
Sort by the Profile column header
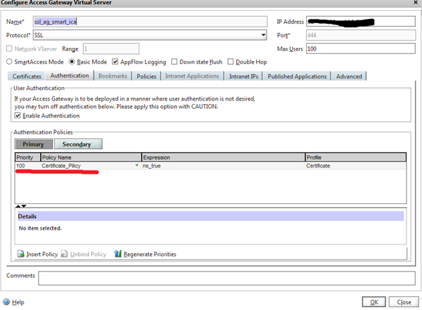[356, 157]
